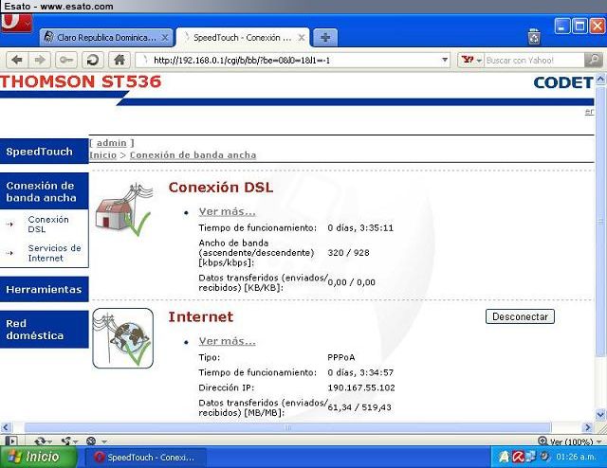Select Conexión DSL in the sidebar
Viewport: 607px width, 468px height.
click(48, 224)
